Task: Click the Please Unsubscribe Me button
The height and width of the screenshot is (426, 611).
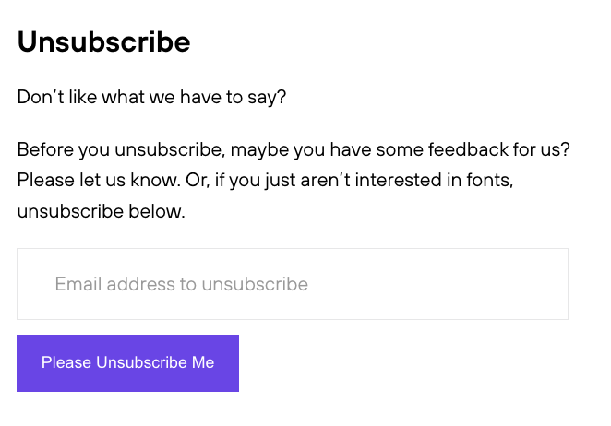Action: (127, 363)
